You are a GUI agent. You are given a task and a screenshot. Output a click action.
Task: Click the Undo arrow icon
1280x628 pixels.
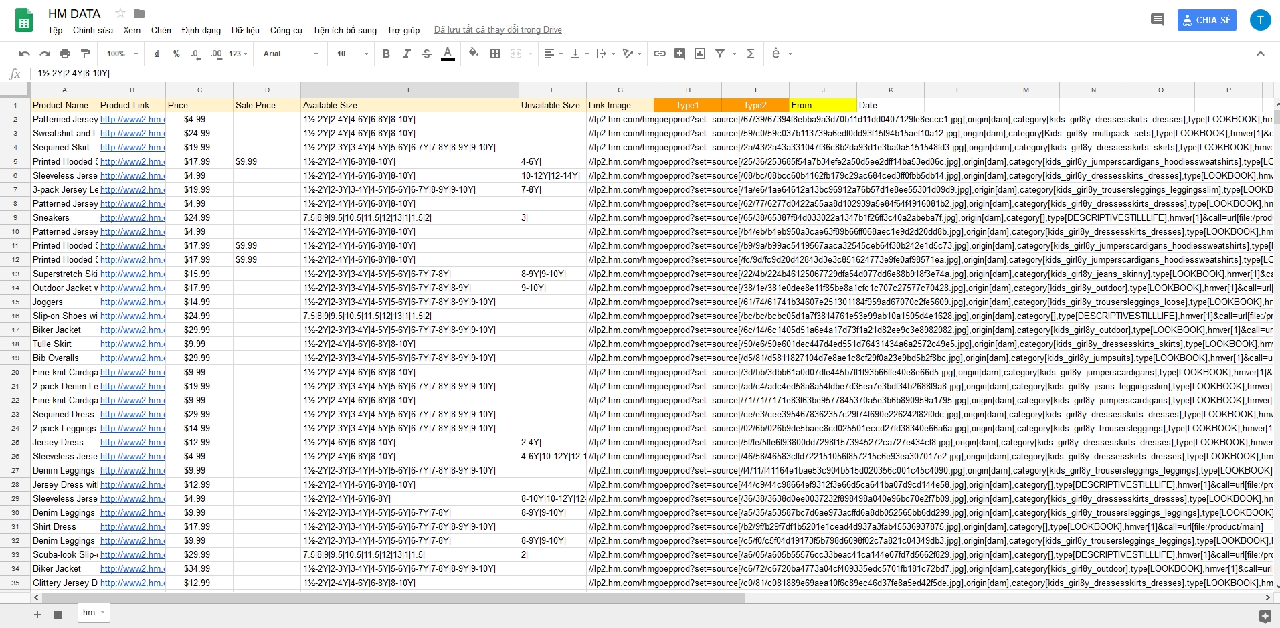coord(25,54)
